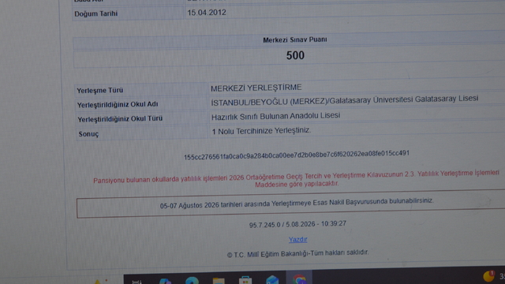Select the birth date 15.04.2012

pos(207,13)
